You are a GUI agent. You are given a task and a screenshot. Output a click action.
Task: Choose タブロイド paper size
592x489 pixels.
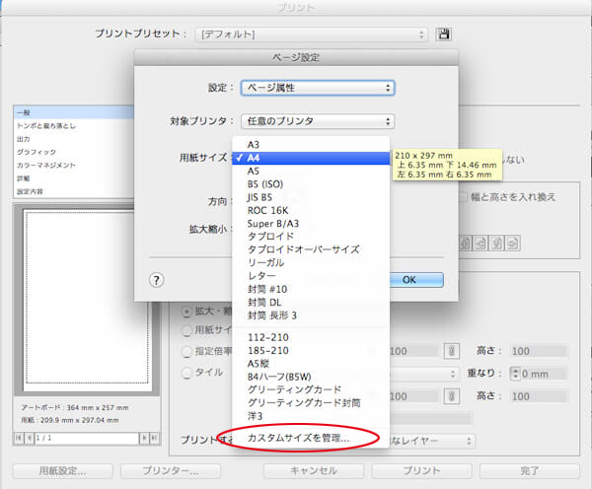(x=311, y=237)
